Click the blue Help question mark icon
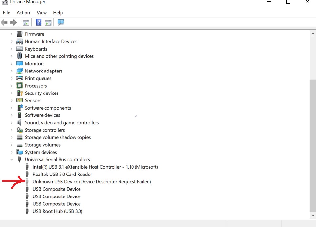Screen dimensions: 316x227 [39, 22]
